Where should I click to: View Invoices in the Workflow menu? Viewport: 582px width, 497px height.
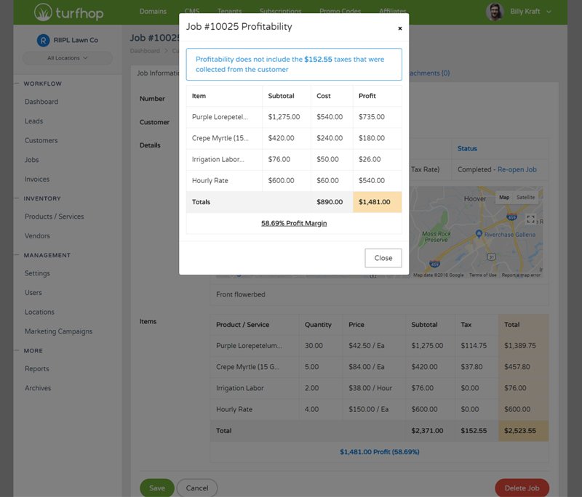pyautogui.click(x=37, y=179)
